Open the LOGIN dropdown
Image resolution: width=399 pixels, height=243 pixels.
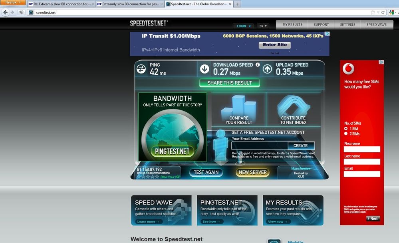point(244,26)
